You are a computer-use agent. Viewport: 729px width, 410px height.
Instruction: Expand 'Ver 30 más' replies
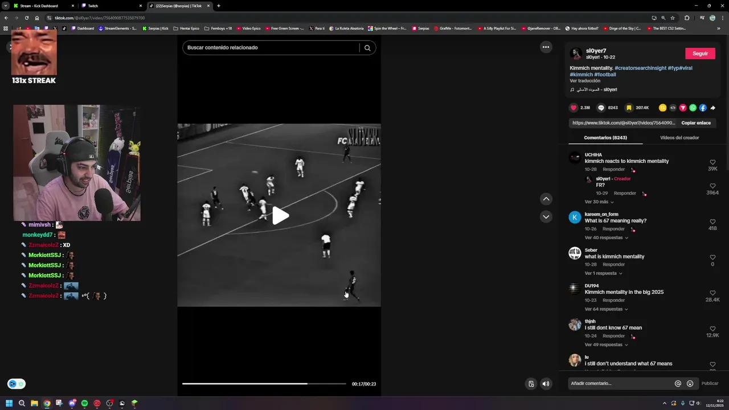click(599, 202)
